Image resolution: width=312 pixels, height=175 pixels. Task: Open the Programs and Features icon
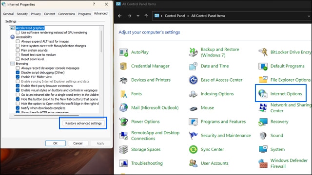coord(193,122)
